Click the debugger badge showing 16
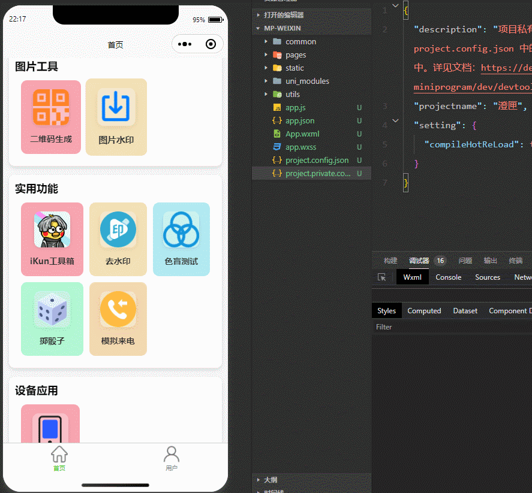This screenshot has width=532, height=493. click(x=440, y=261)
